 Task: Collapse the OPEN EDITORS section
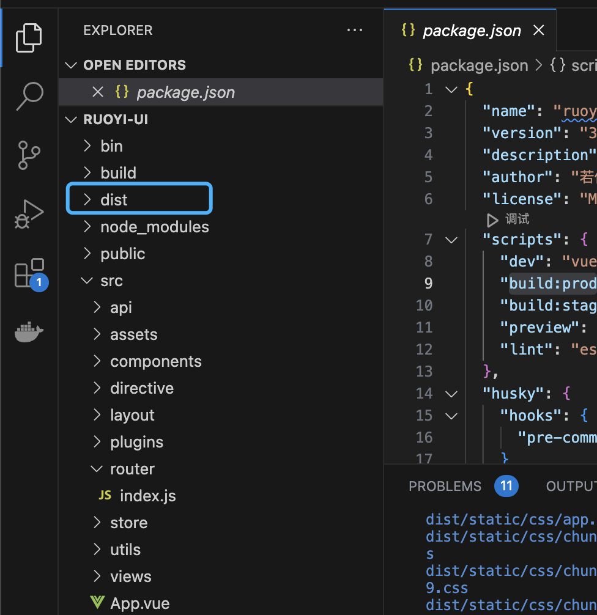72,65
